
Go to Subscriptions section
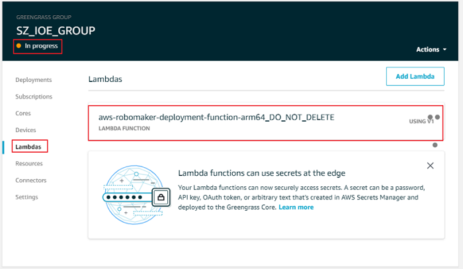coord(34,96)
